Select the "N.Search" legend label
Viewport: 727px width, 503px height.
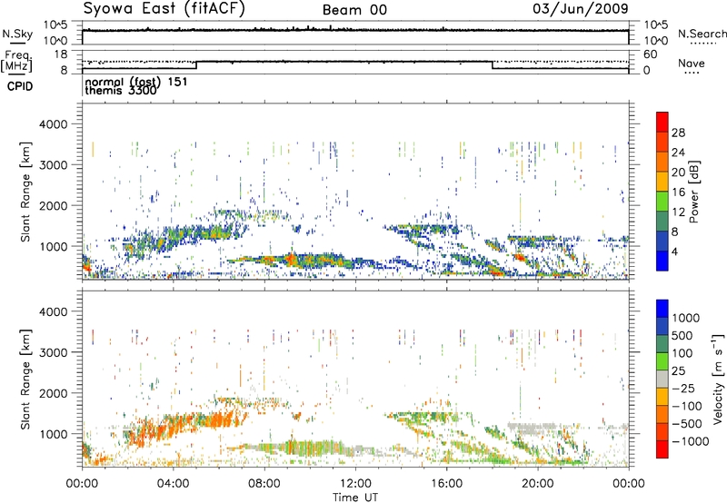[x=702, y=34]
